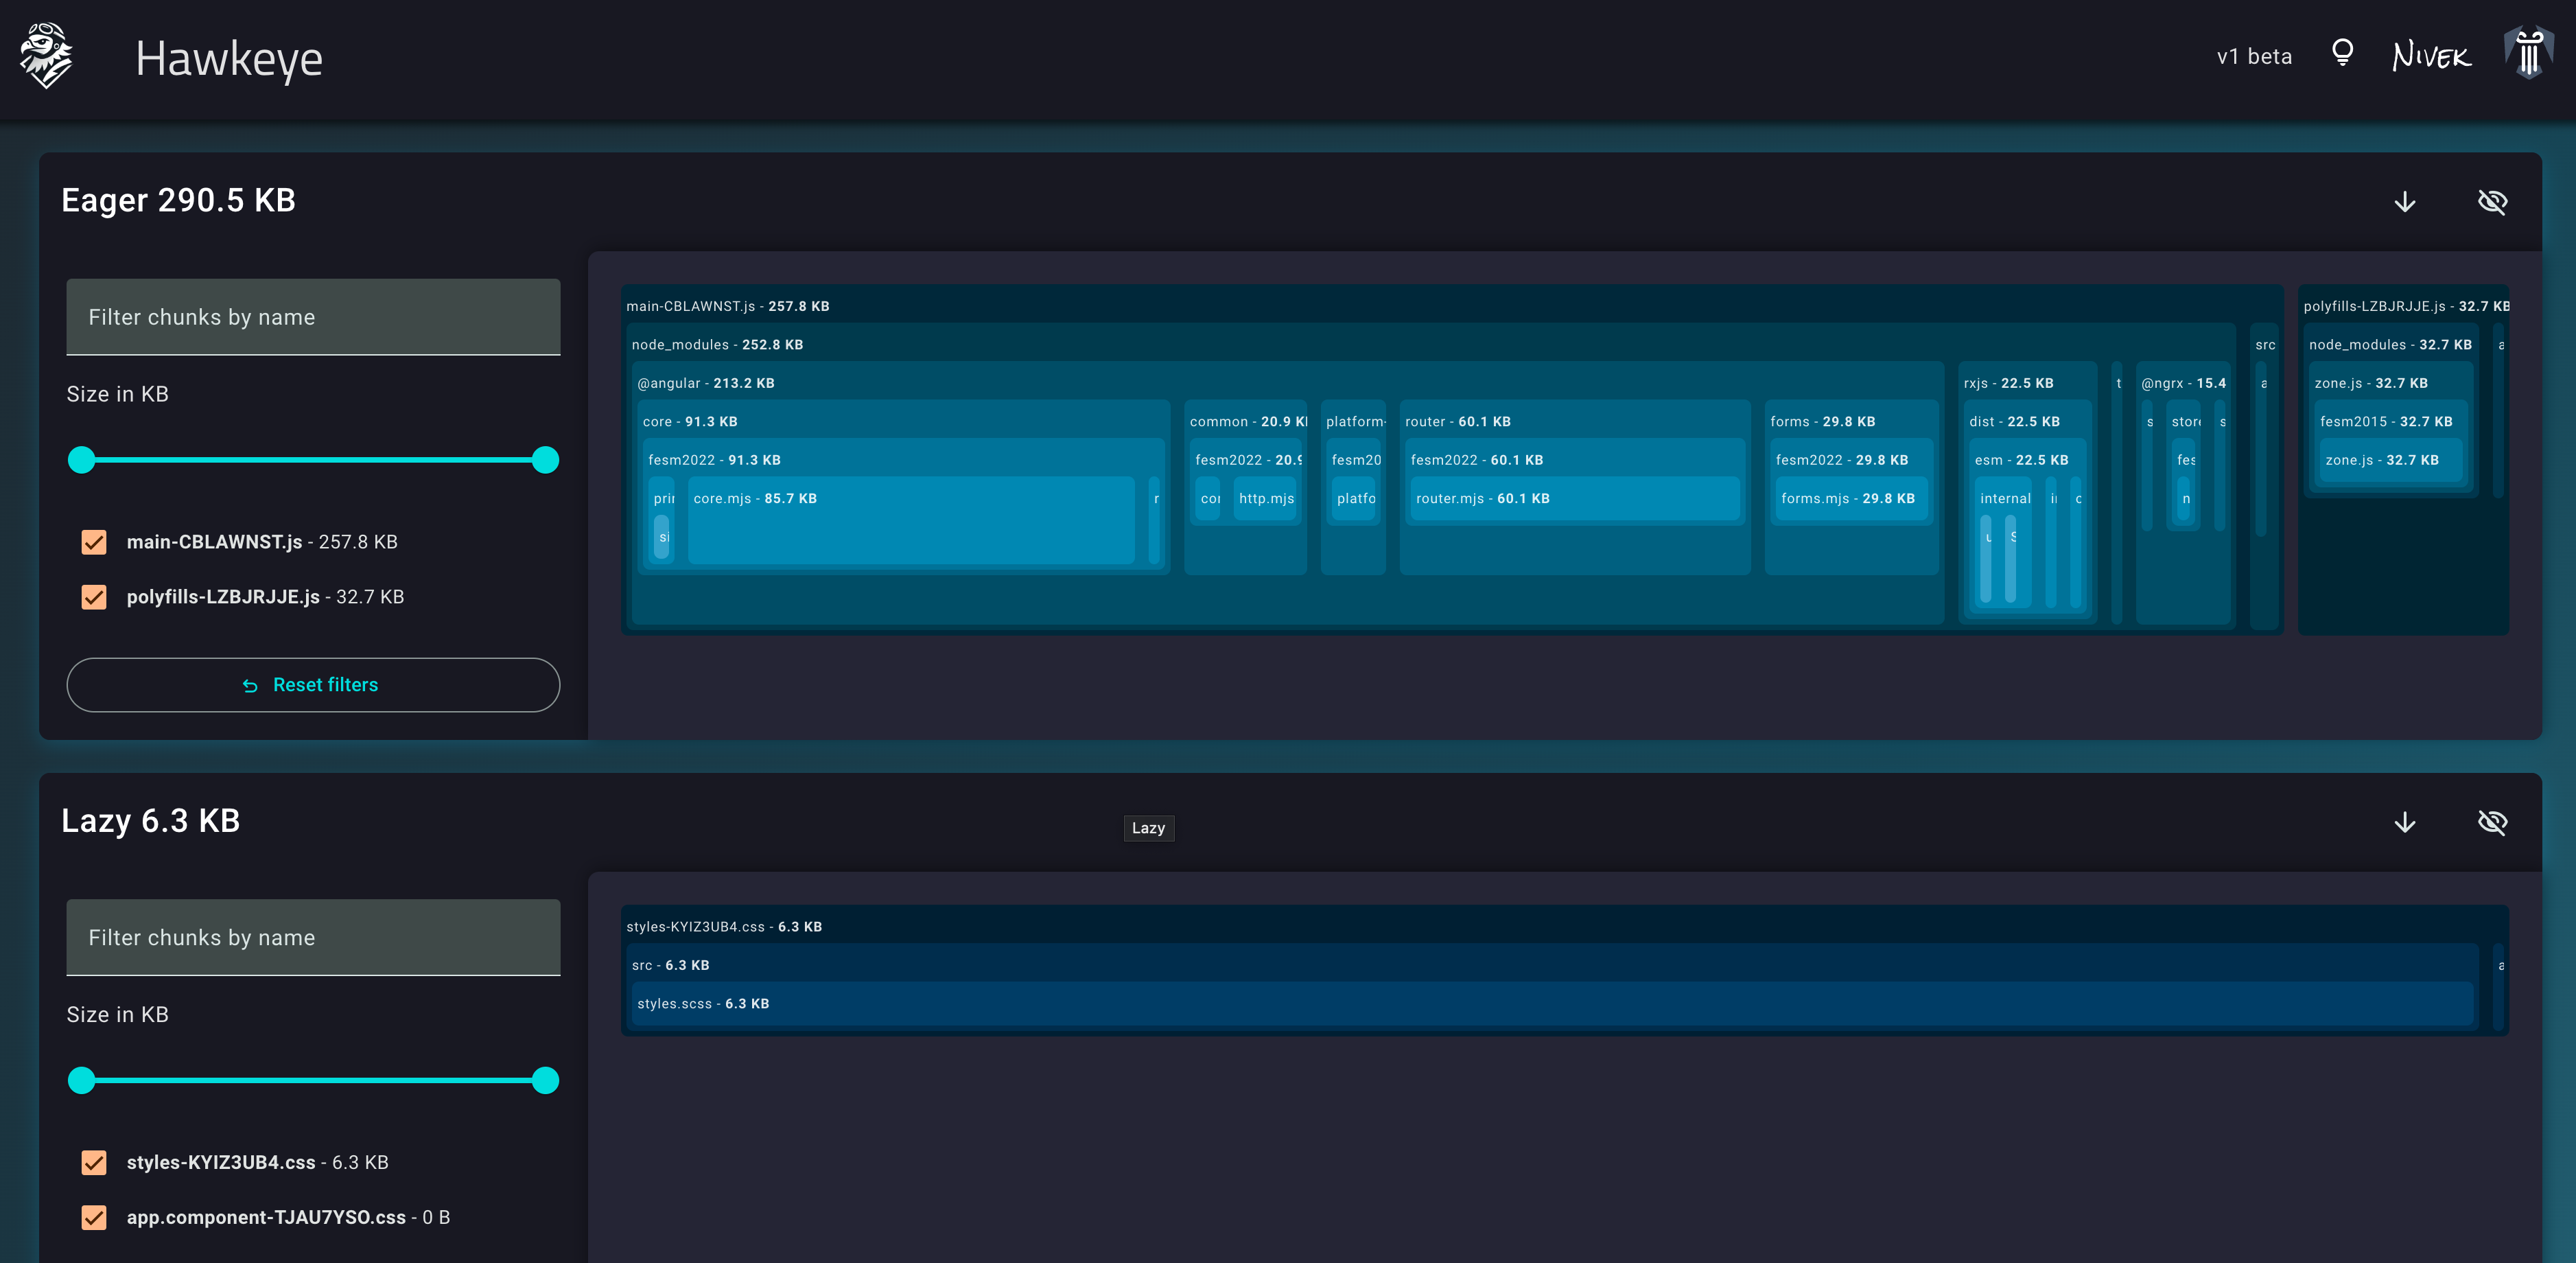This screenshot has width=2576, height=1263.
Task: Hide the Eager section treemap
Action: [x=2492, y=202]
